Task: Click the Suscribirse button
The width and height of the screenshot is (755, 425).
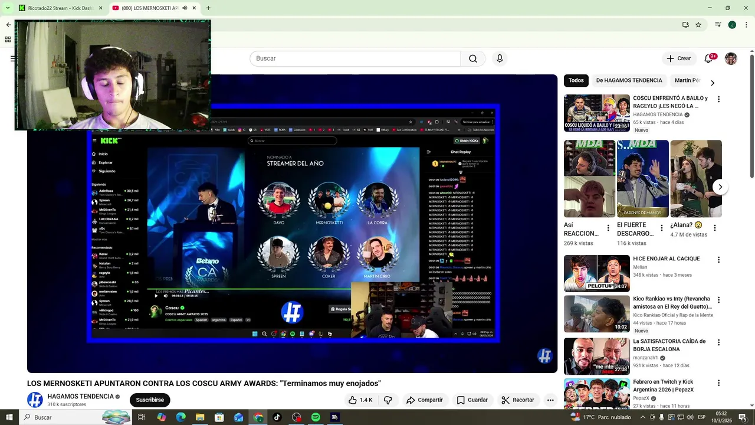Action: point(150,400)
